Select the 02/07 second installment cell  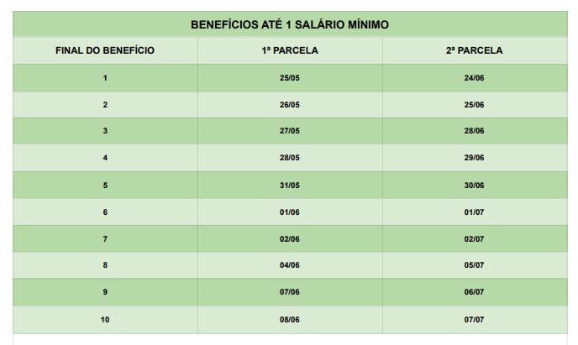pyautogui.click(x=475, y=239)
